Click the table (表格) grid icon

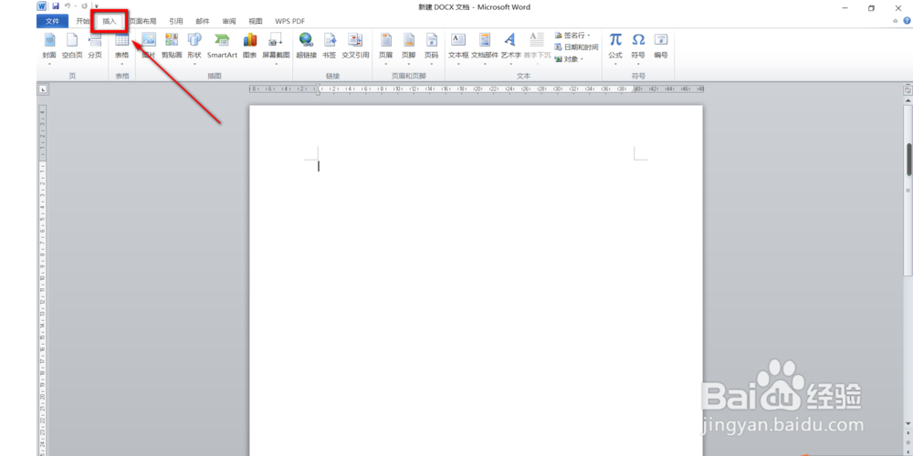click(121, 39)
